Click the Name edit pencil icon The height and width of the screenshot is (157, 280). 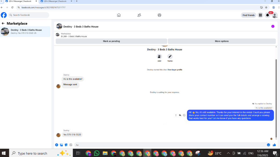coord(170,57)
